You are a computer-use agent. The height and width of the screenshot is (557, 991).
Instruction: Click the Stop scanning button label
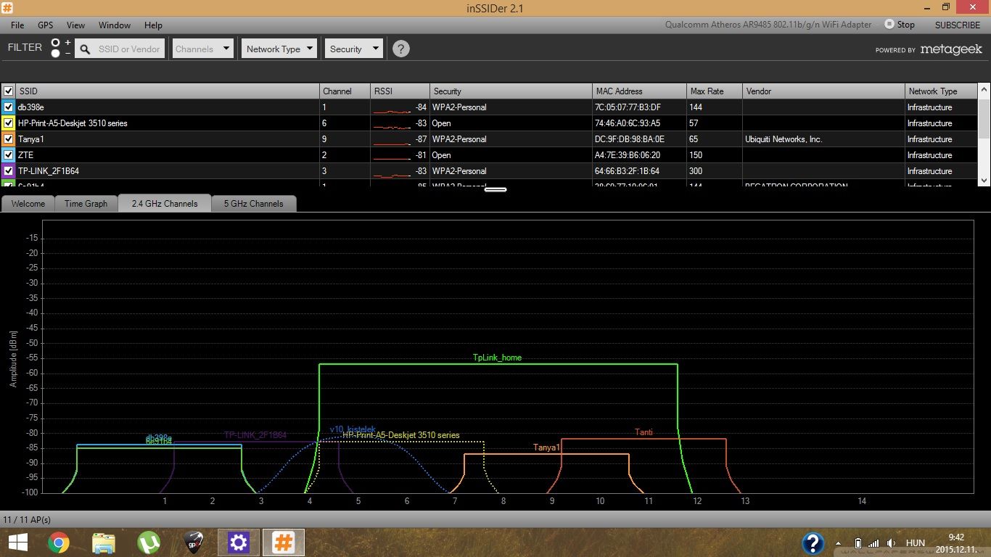point(906,25)
